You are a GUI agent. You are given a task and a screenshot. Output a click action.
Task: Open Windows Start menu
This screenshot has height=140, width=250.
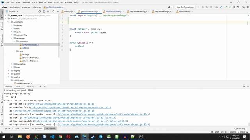4,136
